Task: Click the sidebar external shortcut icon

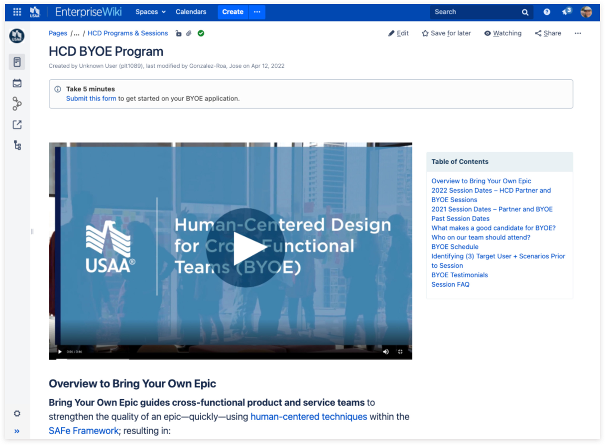Action: pyautogui.click(x=17, y=124)
